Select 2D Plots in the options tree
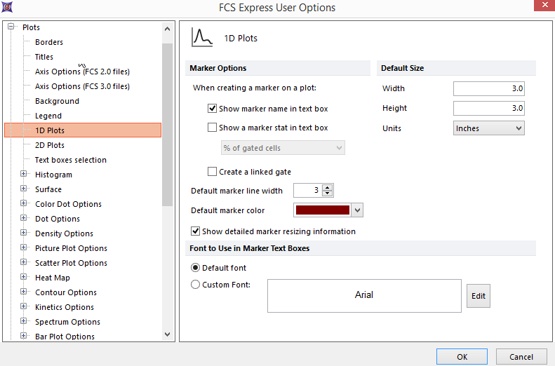Screen dimensions: 555x366 point(50,145)
